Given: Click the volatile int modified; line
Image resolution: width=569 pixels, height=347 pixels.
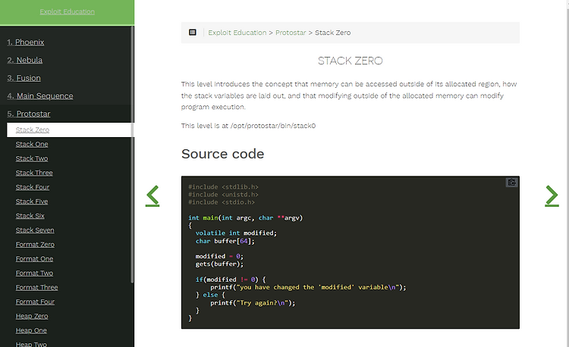Looking at the screenshot, I should [236, 233].
